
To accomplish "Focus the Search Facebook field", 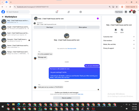I will coord(18,12).
